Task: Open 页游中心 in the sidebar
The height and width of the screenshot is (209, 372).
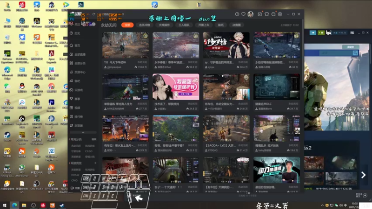Action: coord(78,72)
